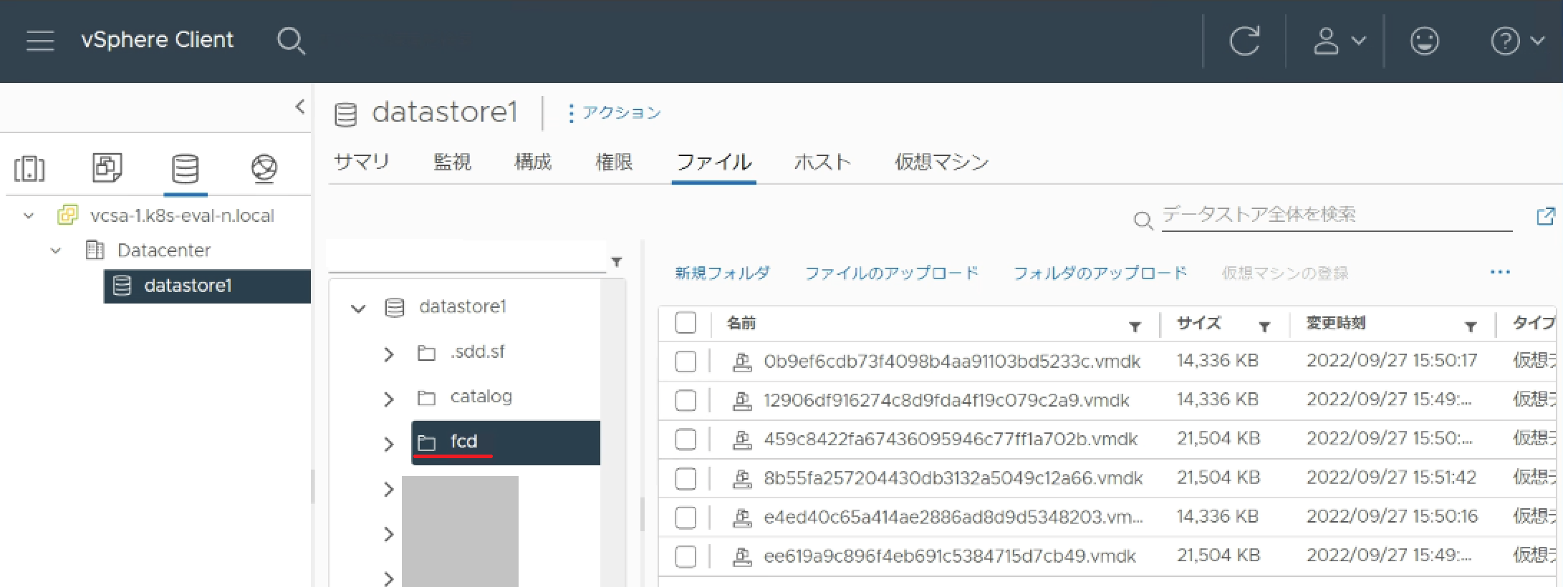Check the 0b9ef6cdb73f4098b4aa91103bd5233c.vmdk checkbox

[686, 362]
